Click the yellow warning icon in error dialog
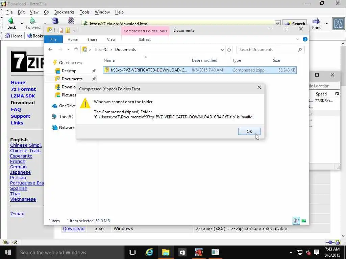 pos(85,103)
